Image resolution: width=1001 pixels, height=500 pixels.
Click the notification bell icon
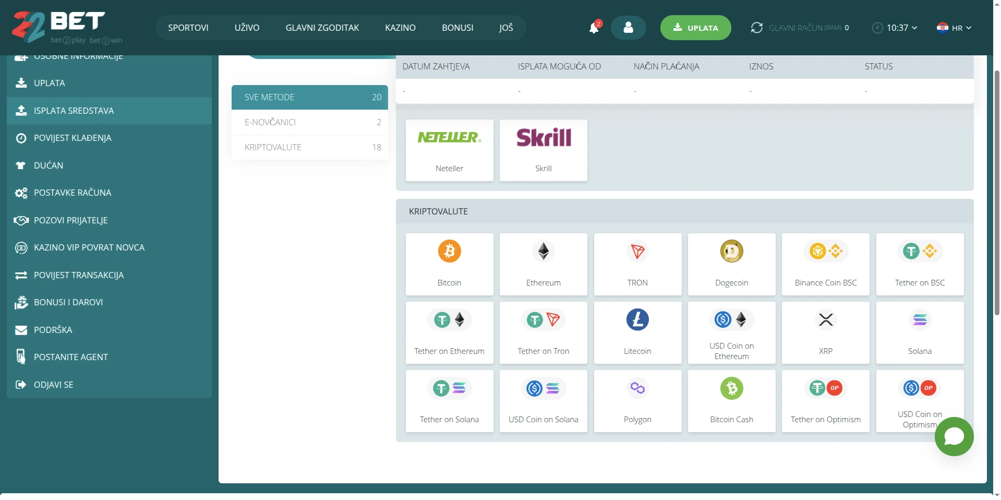coord(594,28)
